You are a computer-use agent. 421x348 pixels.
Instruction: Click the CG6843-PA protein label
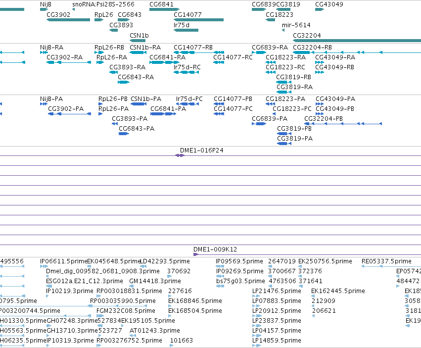(x=137, y=129)
